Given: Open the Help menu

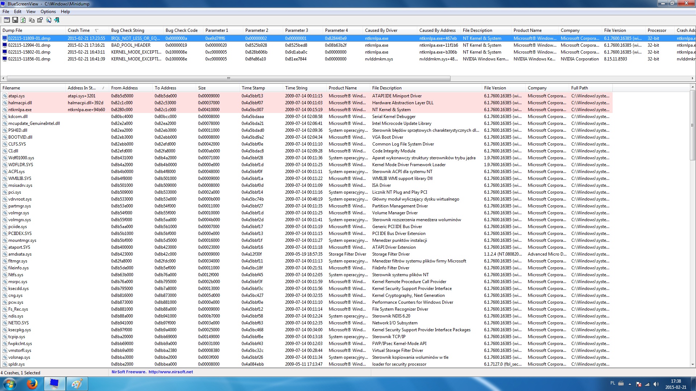Looking at the screenshot, I should click(x=65, y=12).
